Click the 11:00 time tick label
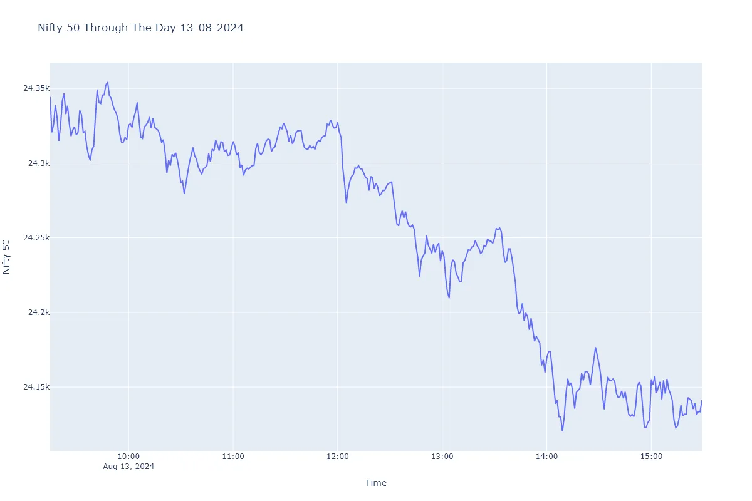This screenshot has width=752, height=501. click(x=232, y=457)
